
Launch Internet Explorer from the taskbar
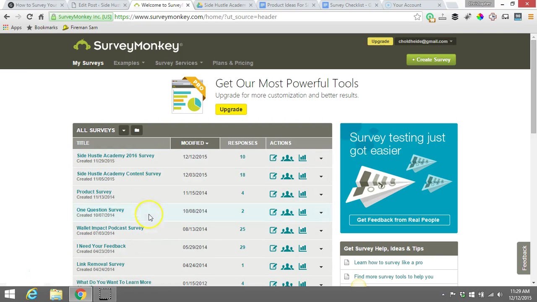[32, 294]
